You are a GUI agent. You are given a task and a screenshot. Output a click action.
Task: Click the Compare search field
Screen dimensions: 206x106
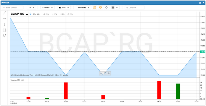click(x=135, y=8)
